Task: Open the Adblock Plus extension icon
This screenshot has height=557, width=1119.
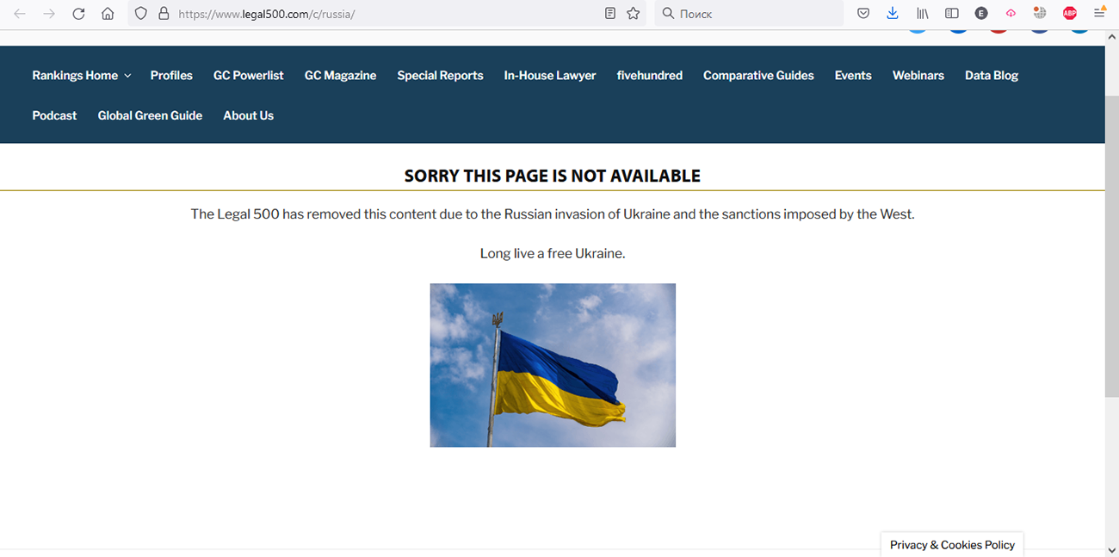Action: (x=1069, y=14)
